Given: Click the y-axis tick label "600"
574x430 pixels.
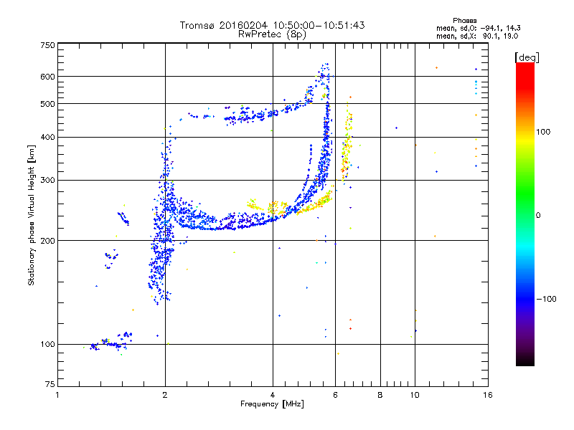Looking at the screenshot, I should [x=48, y=77].
